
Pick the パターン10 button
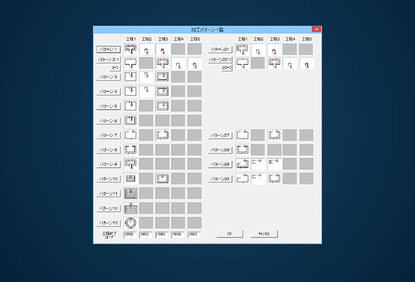pos(108,179)
